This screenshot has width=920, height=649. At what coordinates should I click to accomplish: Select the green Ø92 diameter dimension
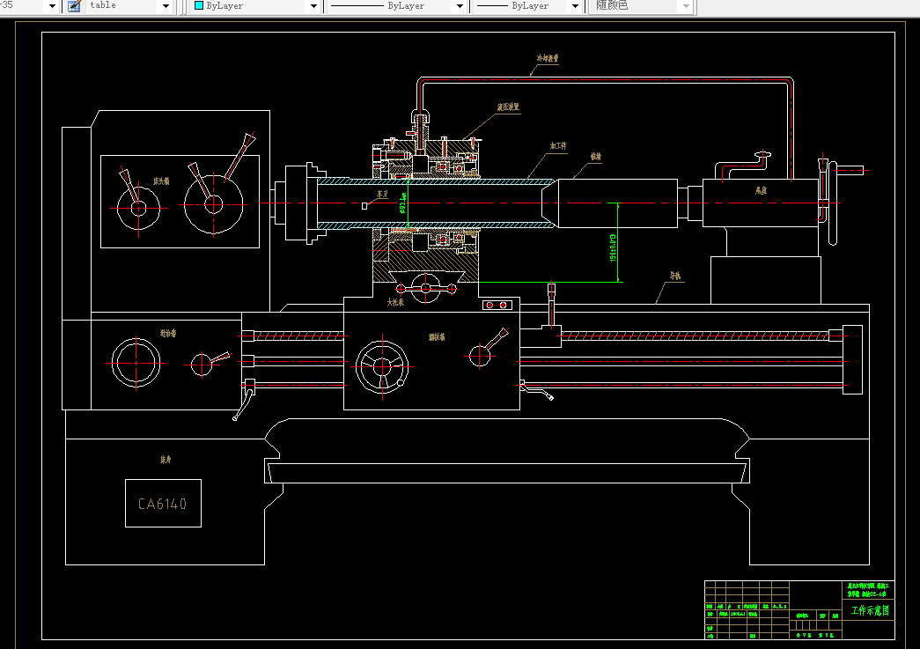point(403,203)
